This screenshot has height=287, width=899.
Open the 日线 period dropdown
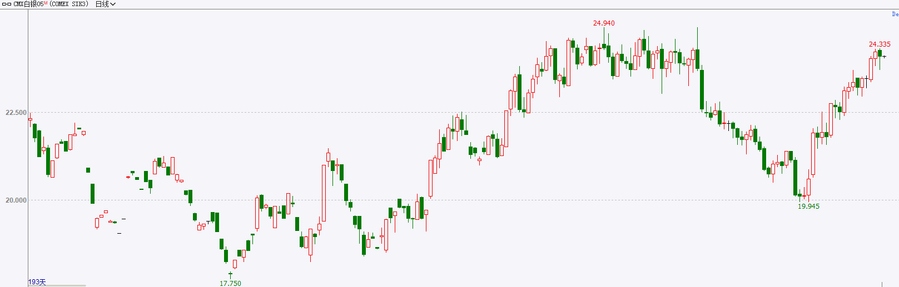coord(106,4)
